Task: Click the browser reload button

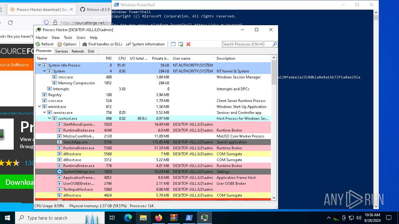Action: (x=10, y=23)
